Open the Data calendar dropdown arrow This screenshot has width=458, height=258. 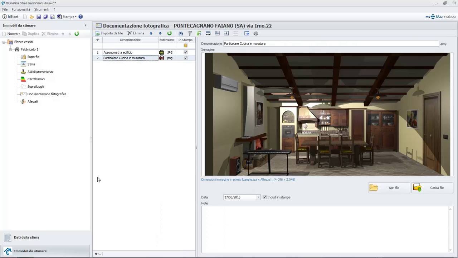pos(258,197)
